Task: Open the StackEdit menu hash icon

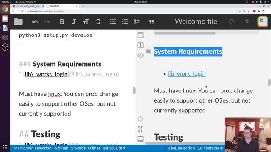Action: [x=263, y=22]
